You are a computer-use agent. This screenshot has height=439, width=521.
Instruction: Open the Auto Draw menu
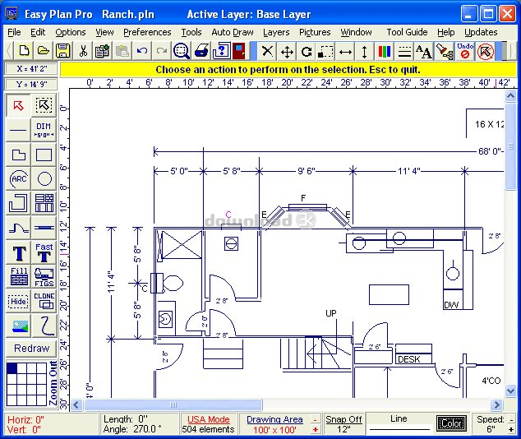click(233, 32)
